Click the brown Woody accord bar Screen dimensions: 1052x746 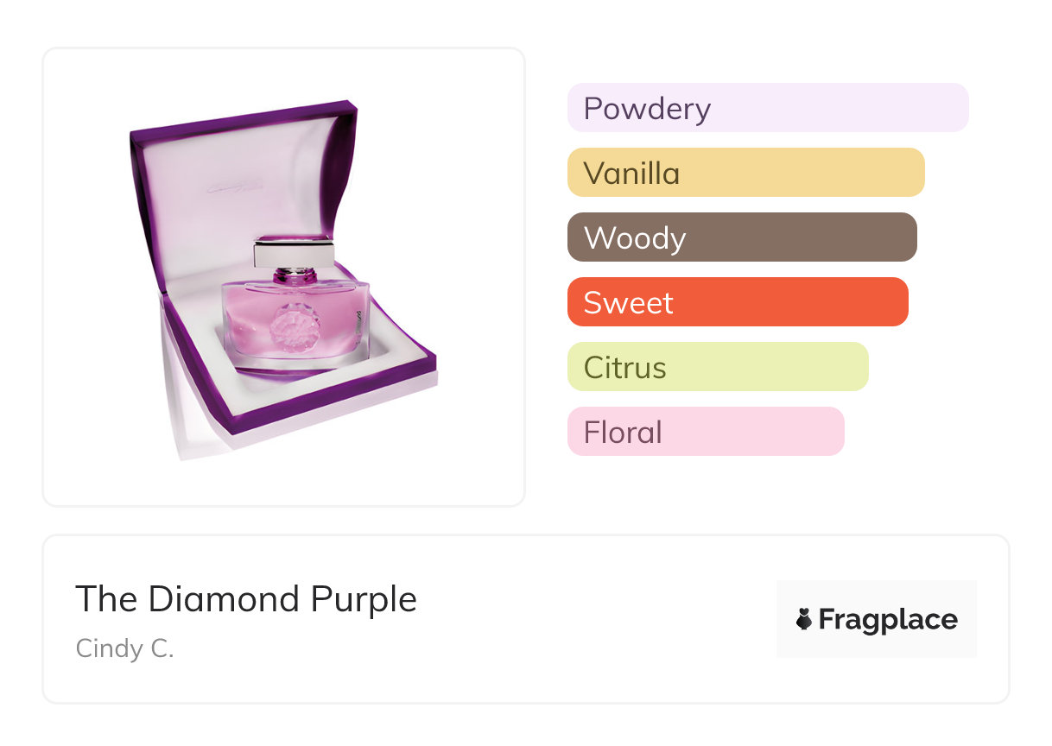tap(741, 237)
